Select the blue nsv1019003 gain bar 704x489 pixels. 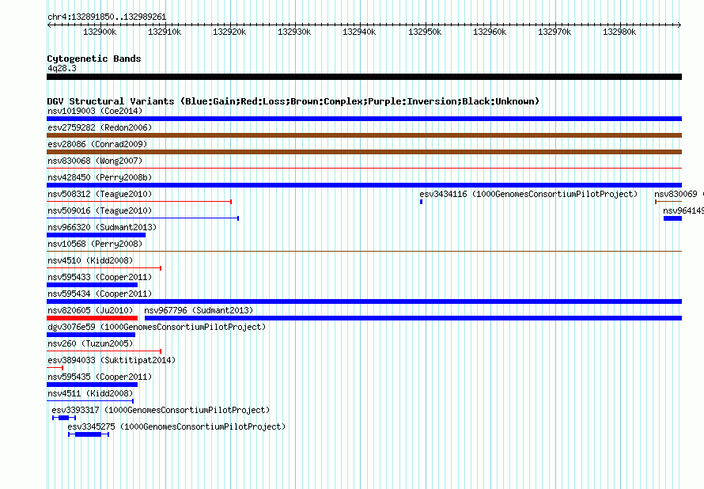364,119
